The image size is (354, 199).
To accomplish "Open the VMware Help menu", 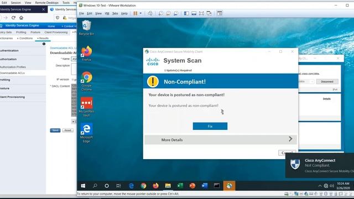I will 124,13.
